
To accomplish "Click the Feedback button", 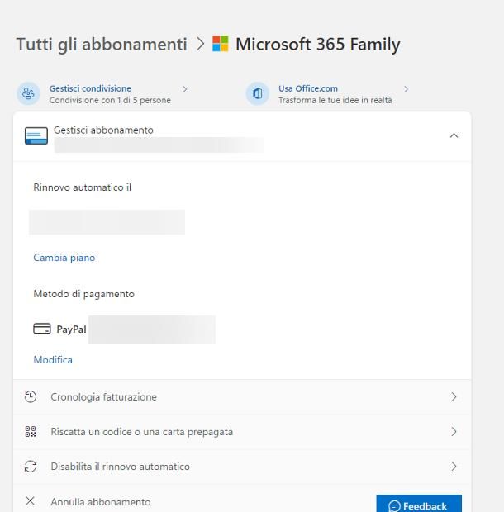I will 419,504.
